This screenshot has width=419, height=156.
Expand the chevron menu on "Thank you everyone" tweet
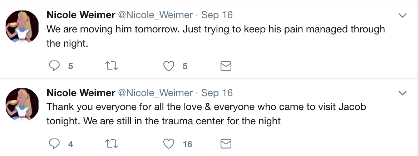pos(403,93)
